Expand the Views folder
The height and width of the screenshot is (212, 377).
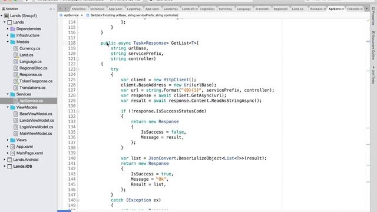point(8,140)
